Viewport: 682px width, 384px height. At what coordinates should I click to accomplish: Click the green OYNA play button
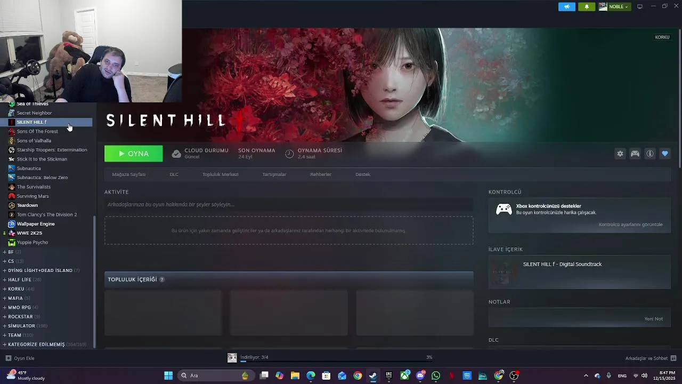click(x=134, y=154)
